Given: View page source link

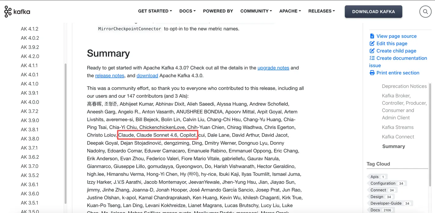Looking at the screenshot, I should click(x=396, y=36).
